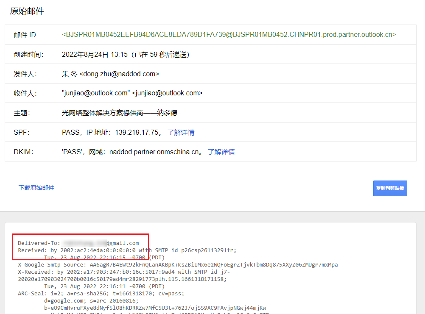
Task: Click the 邮件 ID row label
Action: (x=25, y=35)
